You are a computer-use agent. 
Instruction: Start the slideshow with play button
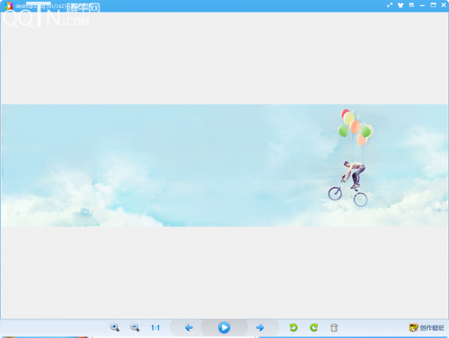224,327
